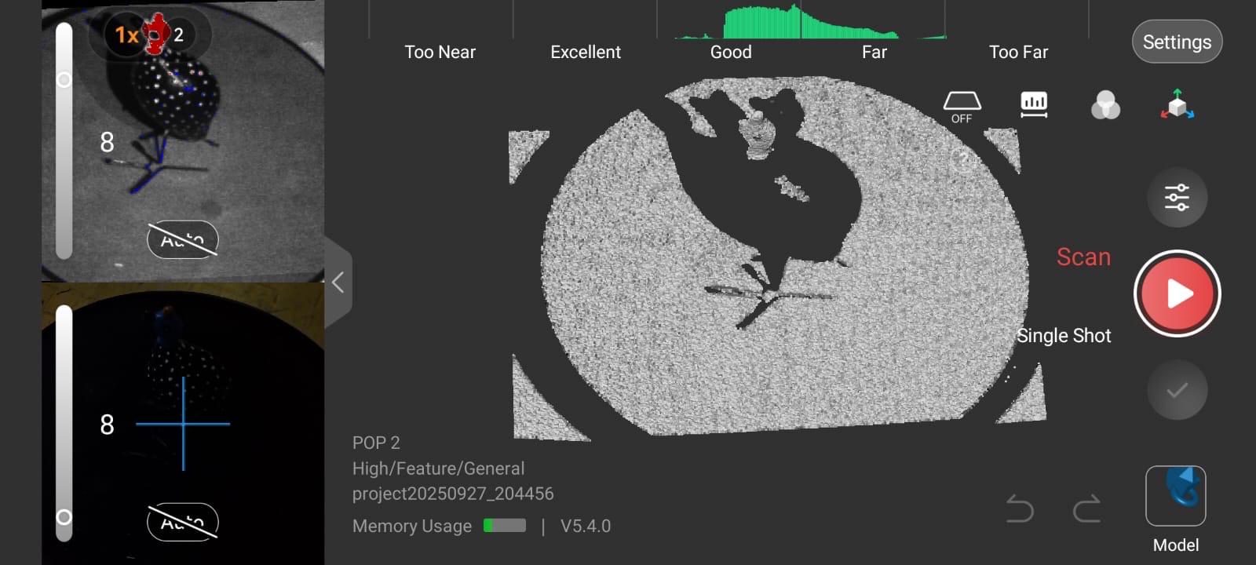Collapse the camera preview panel chevron

pyautogui.click(x=338, y=282)
